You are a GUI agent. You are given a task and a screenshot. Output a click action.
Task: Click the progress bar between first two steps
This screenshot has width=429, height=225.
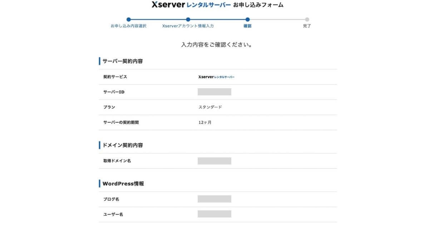tap(158, 20)
